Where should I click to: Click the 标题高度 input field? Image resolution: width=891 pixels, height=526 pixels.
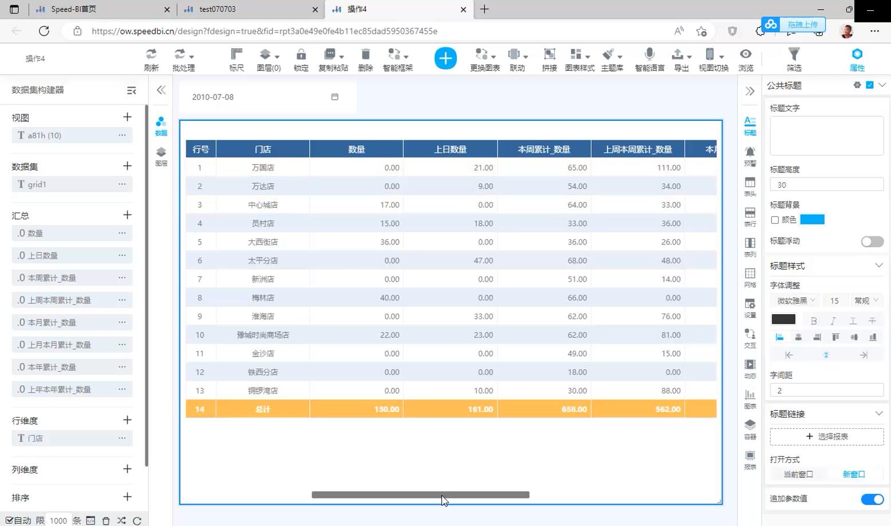pyautogui.click(x=826, y=185)
